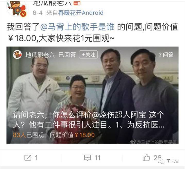
Task: Open @马背上的歌手是谁 mention link
Action: pyautogui.click(x=77, y=27)
